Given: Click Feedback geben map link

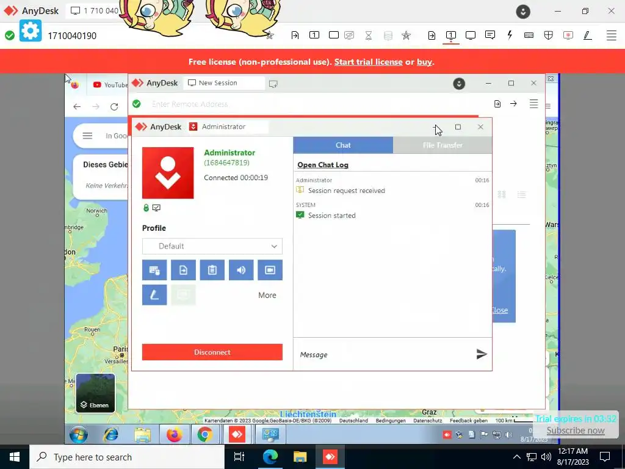Looking at the screenshot, I should point(469,420).
